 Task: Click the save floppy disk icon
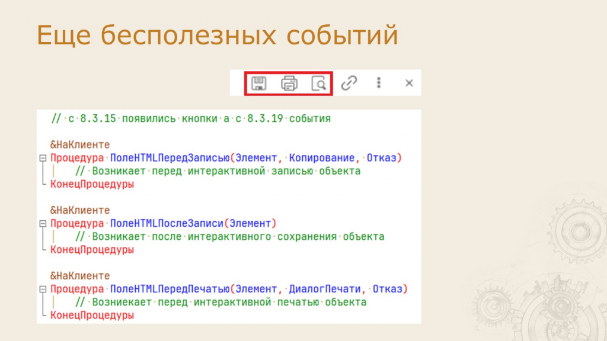[258, 83]
